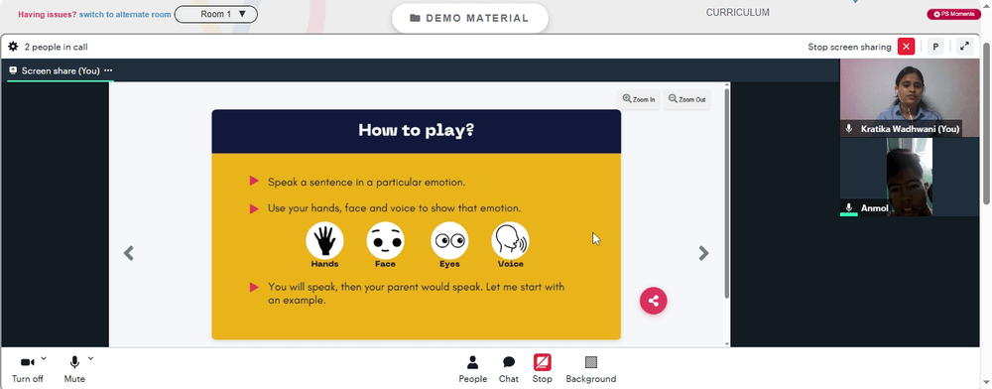Mute the microphone

point(74,369)
